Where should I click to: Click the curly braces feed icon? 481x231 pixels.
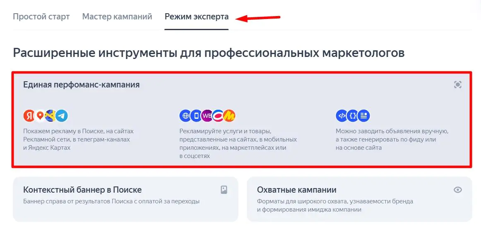tap(353, 115)
